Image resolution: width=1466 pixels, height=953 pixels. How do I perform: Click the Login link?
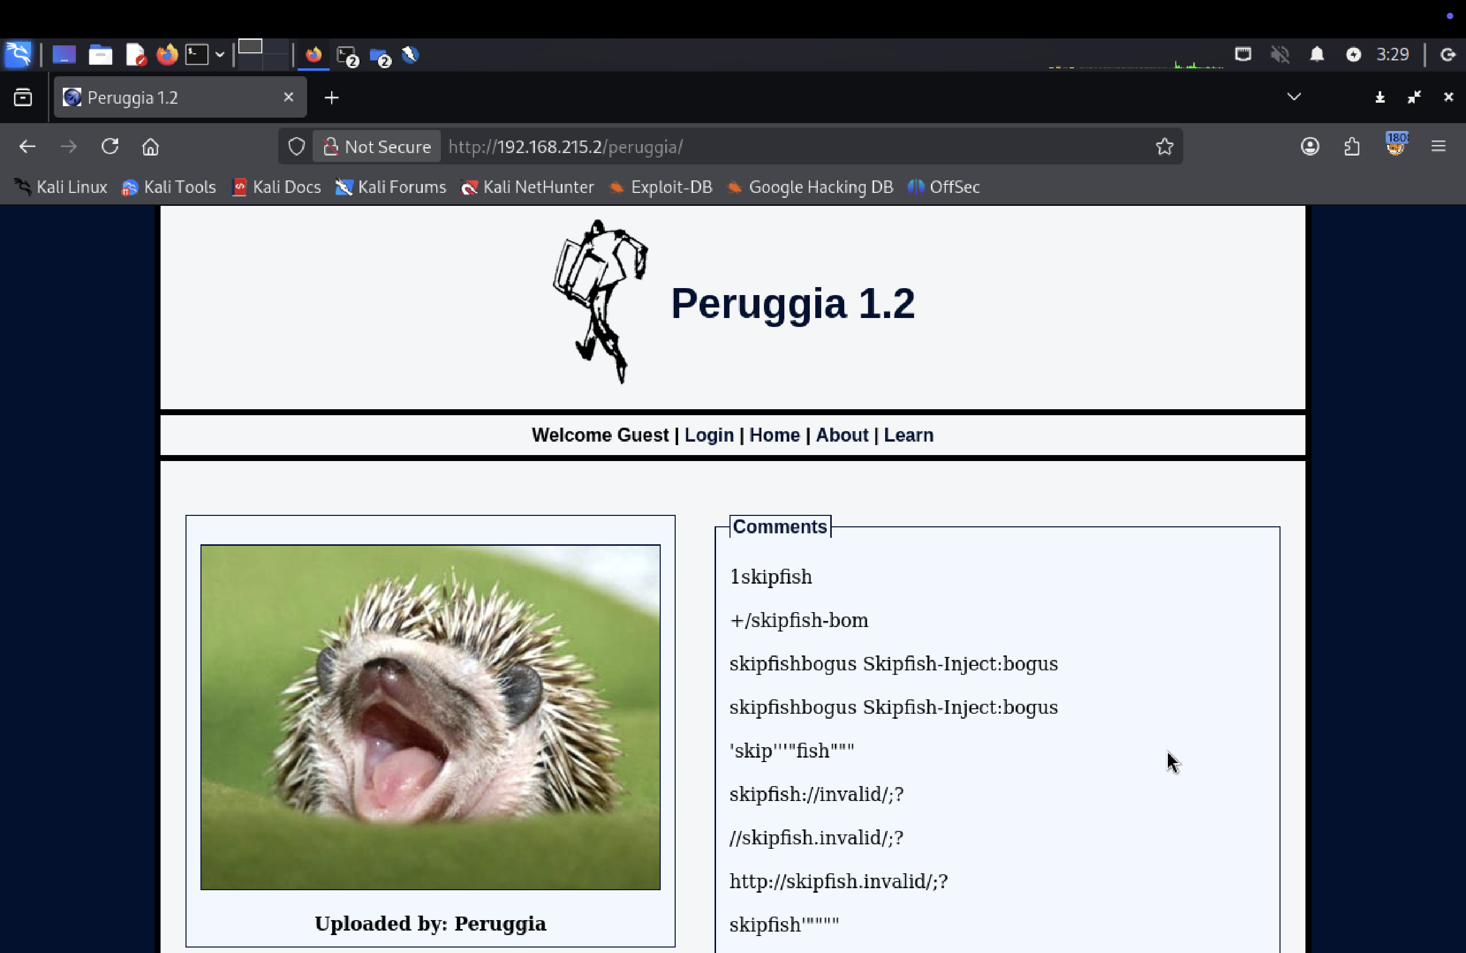point(709,435)
